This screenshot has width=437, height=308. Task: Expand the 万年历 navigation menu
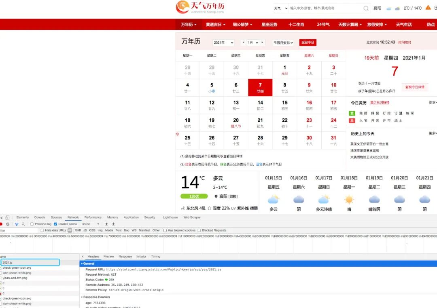click(x=189, y=25)
